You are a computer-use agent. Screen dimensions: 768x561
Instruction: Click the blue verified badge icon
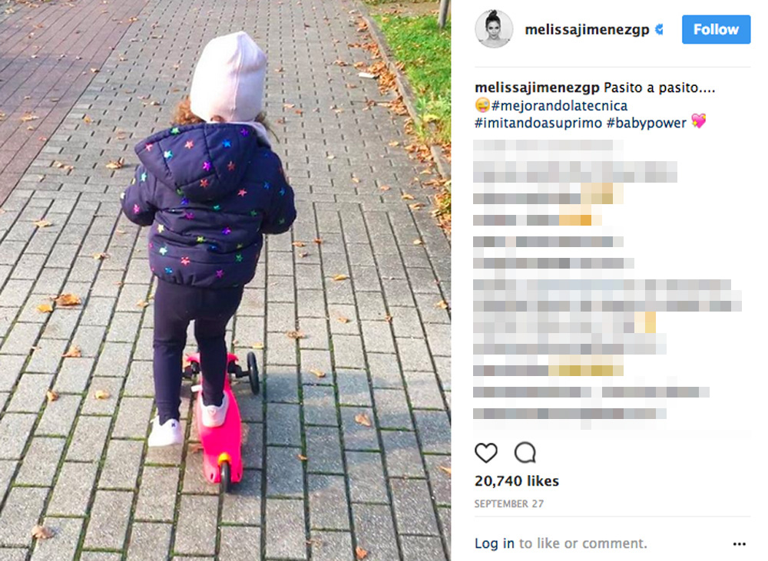click(659, 29)
